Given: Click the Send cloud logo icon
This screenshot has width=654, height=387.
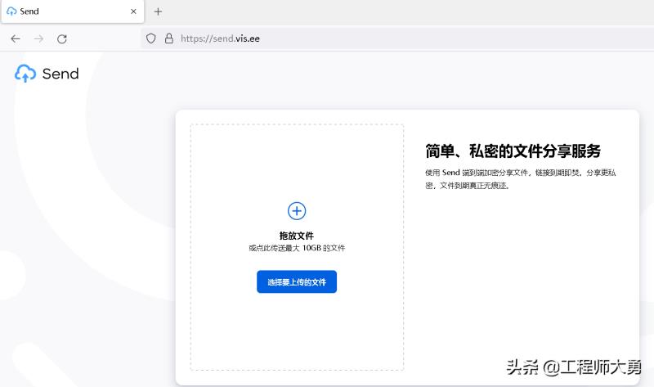Looking at the screenshot, I should click(25, 74).
